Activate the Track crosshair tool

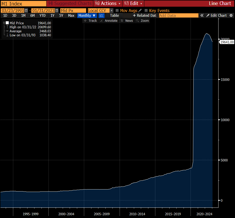[x=90, y=21]
